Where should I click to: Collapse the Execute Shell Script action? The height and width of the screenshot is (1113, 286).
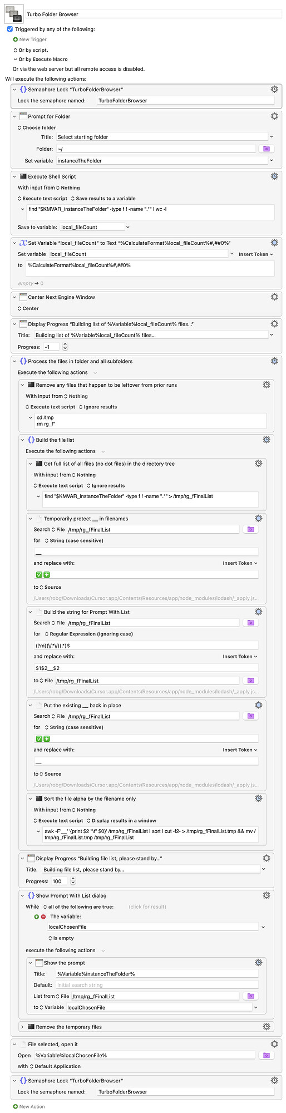point(15,176)
